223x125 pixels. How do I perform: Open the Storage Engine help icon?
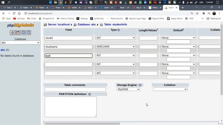[140, 85]
